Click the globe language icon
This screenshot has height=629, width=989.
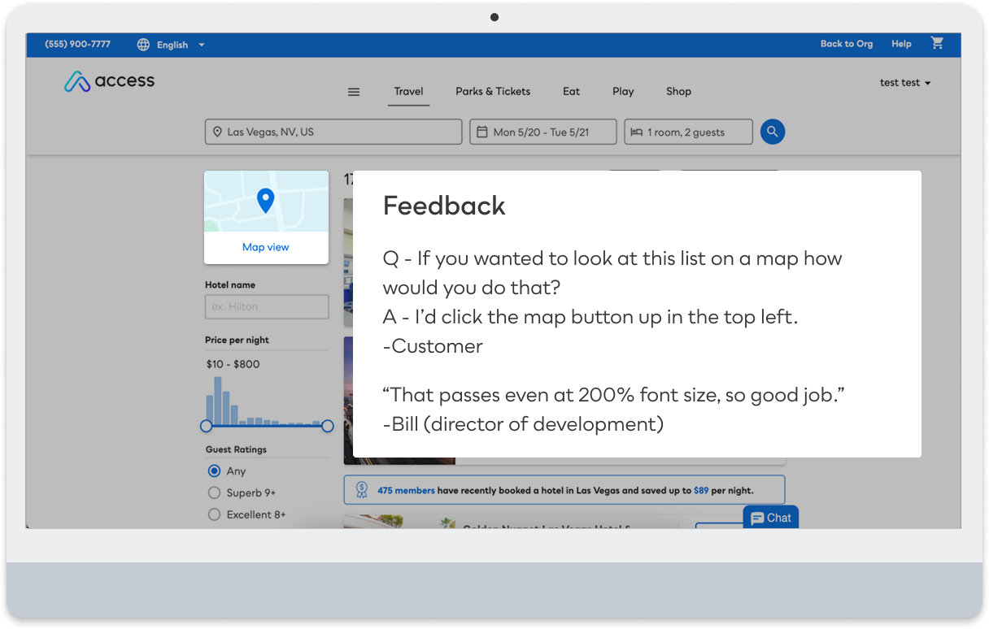click(144, 45)
